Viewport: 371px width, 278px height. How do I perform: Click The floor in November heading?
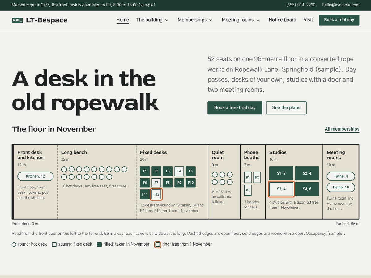(x=54, y=129)
